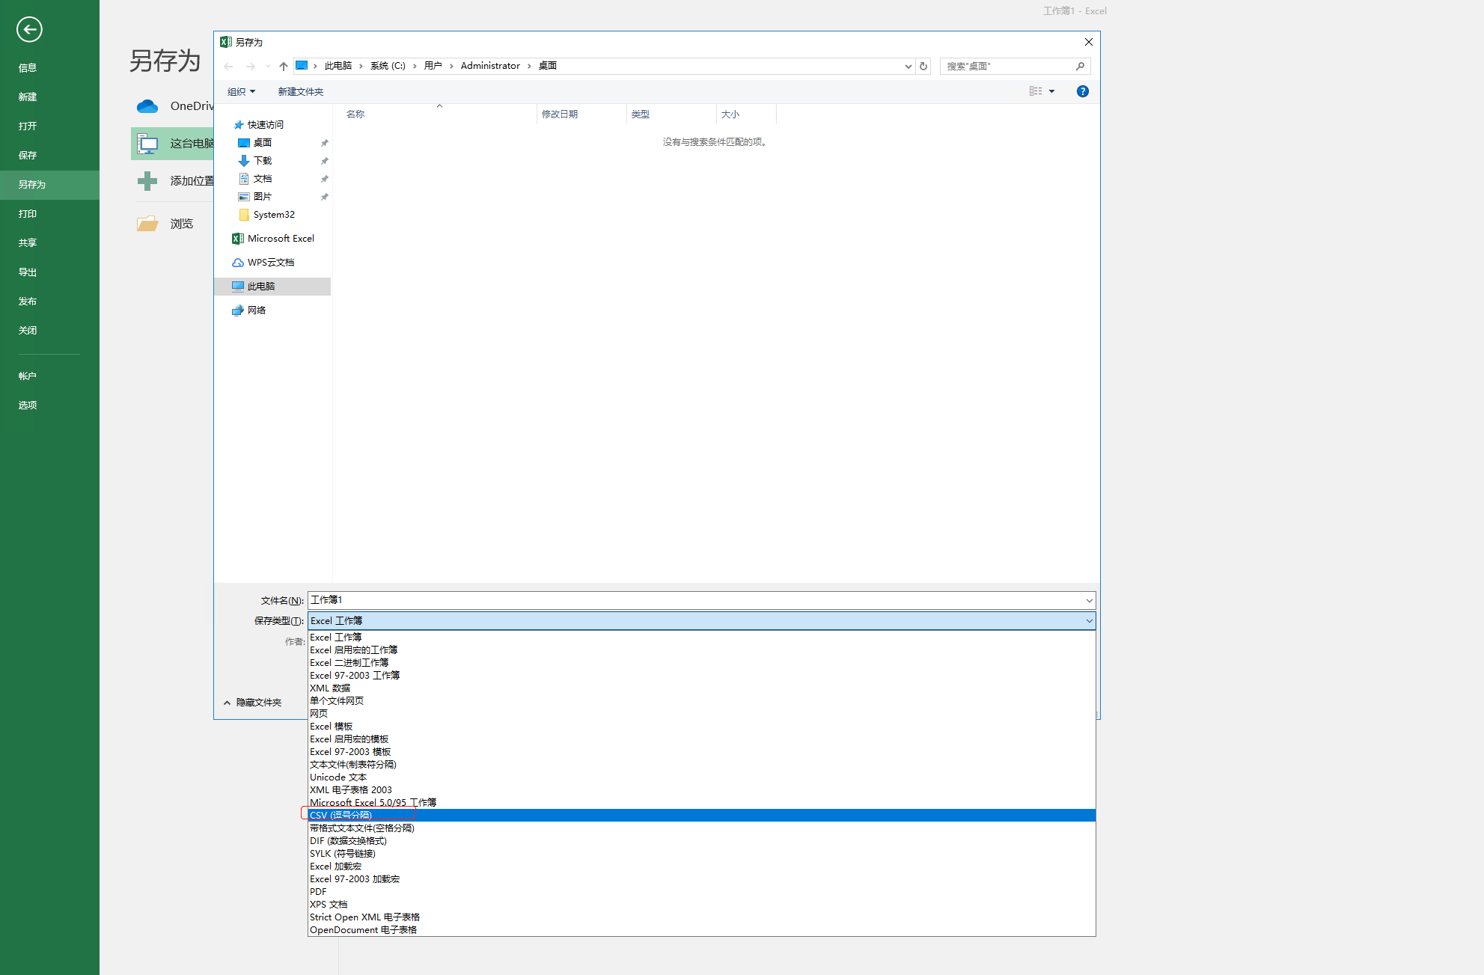This screenshot has width=1484, height=975.
Task: Collapse the save type dropdown arrow
Action: [x=1089, y=621]
